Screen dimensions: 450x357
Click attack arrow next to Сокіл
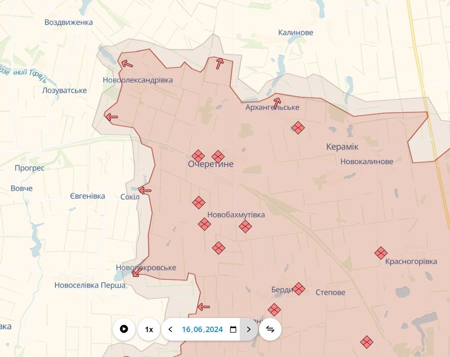coord(145,191)
